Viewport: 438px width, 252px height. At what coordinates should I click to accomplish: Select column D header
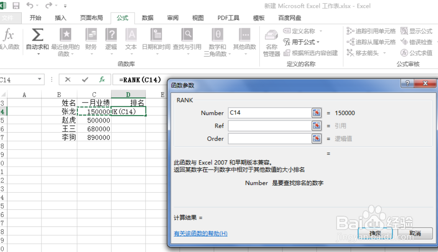tap(128, 95)
